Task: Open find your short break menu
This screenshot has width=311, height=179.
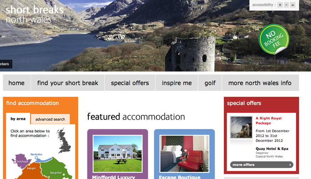Action: (68, 83)
